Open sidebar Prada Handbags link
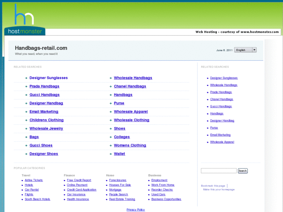 [x=221, y=92]
